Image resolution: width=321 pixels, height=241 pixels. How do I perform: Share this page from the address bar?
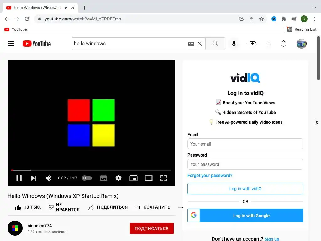point(251,19)
